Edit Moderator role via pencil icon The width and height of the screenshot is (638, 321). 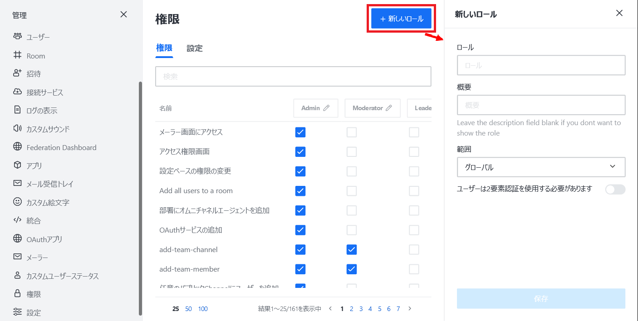pos(388,108)
